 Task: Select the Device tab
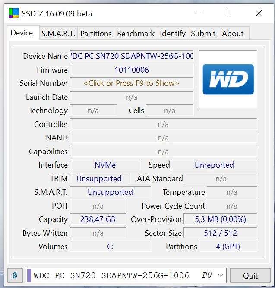point(22,33)
